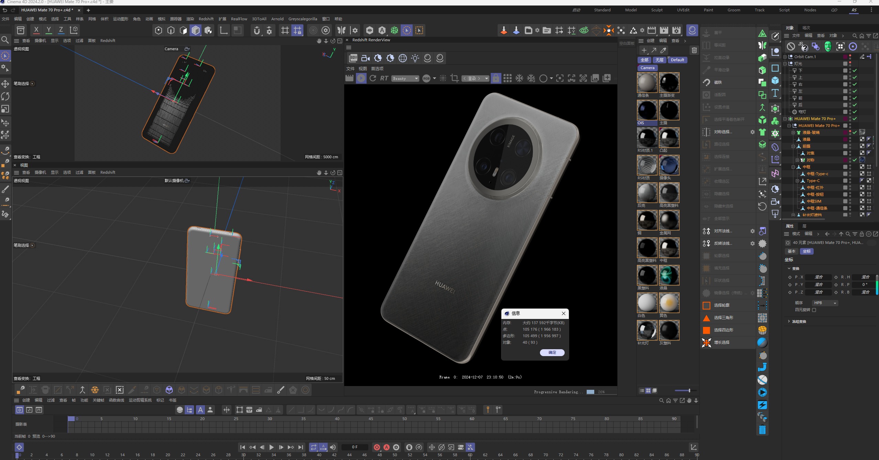Toggle Z axis lock
Viewport: 879px width, 460px height.
coord(61,30)
